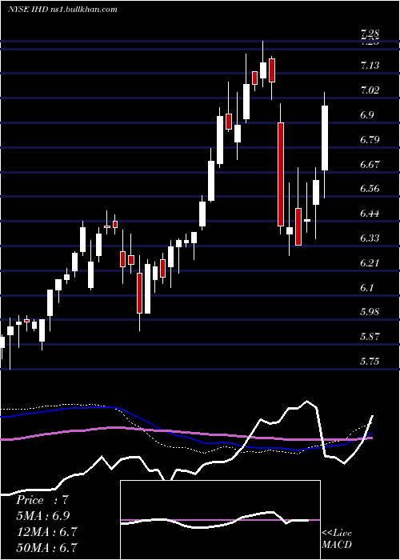
Task: Click the 6.79 price axis label
Action: pos(370,140)
